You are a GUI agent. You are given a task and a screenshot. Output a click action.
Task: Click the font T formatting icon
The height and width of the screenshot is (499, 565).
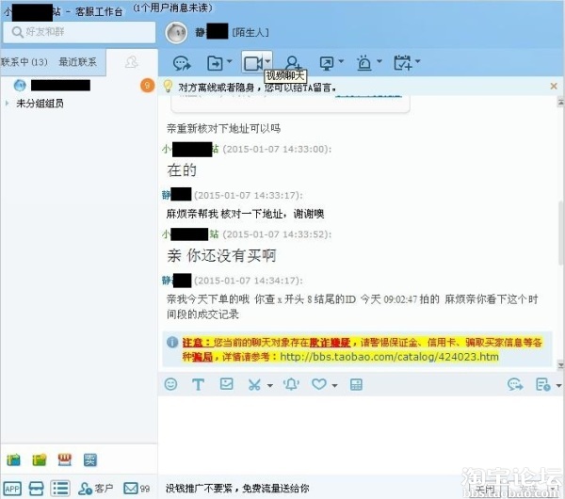tap(198, 384)
